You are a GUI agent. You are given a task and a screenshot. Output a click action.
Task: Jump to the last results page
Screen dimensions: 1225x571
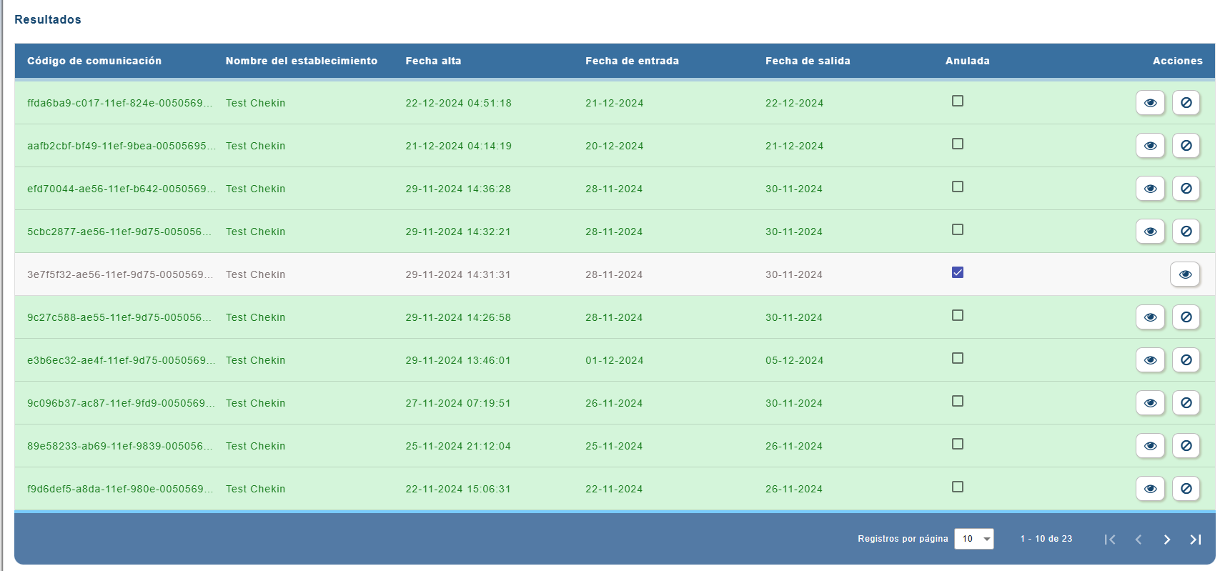click(1195, 540)
